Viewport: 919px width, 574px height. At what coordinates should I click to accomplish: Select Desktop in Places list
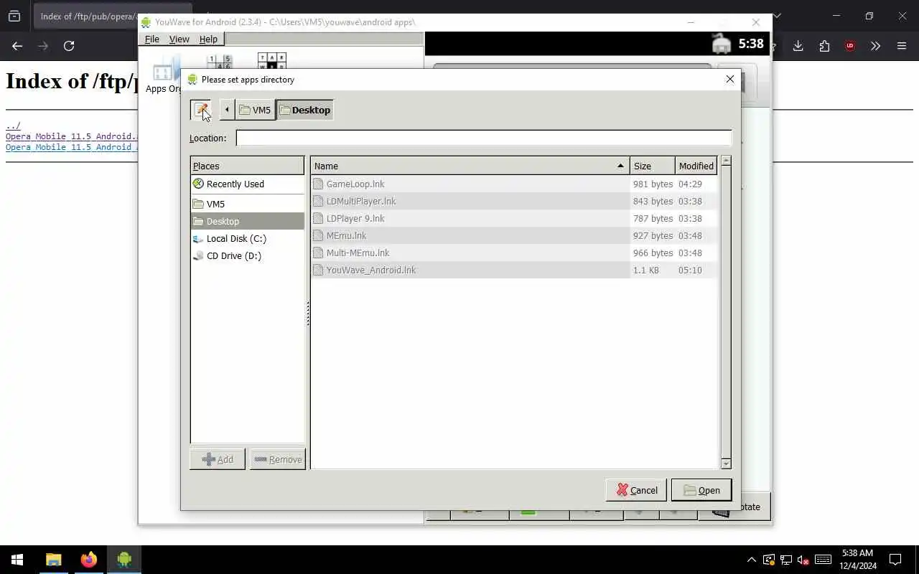pyautogui.click(x=248, y=221)
